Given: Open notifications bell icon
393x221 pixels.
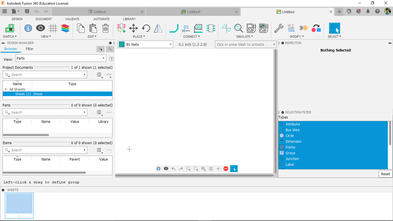Looking at the screenshot, I should coord(368,12).
